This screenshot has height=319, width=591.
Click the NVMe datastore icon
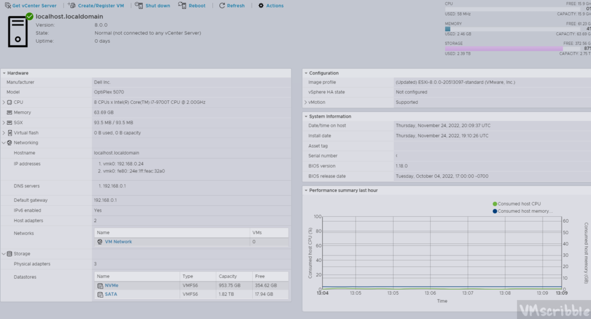pos(100,286)
